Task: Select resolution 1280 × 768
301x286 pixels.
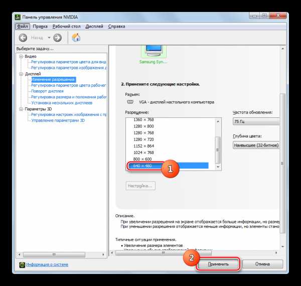Action: pos(143,133)
